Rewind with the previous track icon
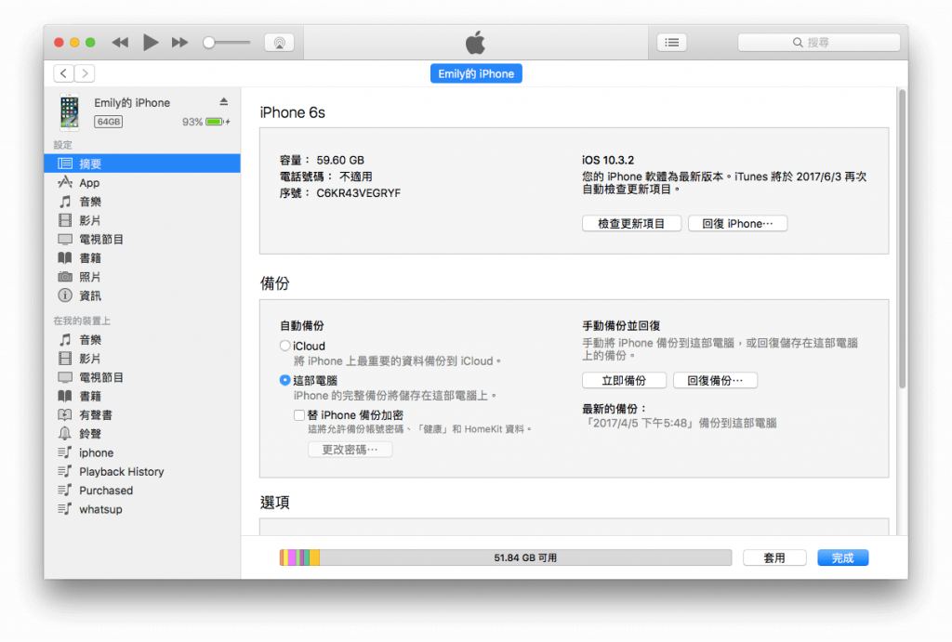 coord(120,43)
